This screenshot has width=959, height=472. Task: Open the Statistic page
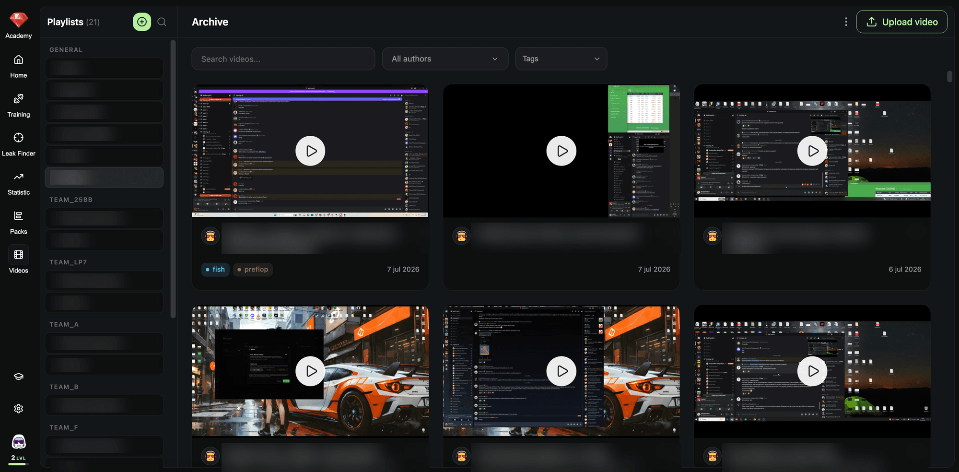pyautogui.click(x=18, y=183)
